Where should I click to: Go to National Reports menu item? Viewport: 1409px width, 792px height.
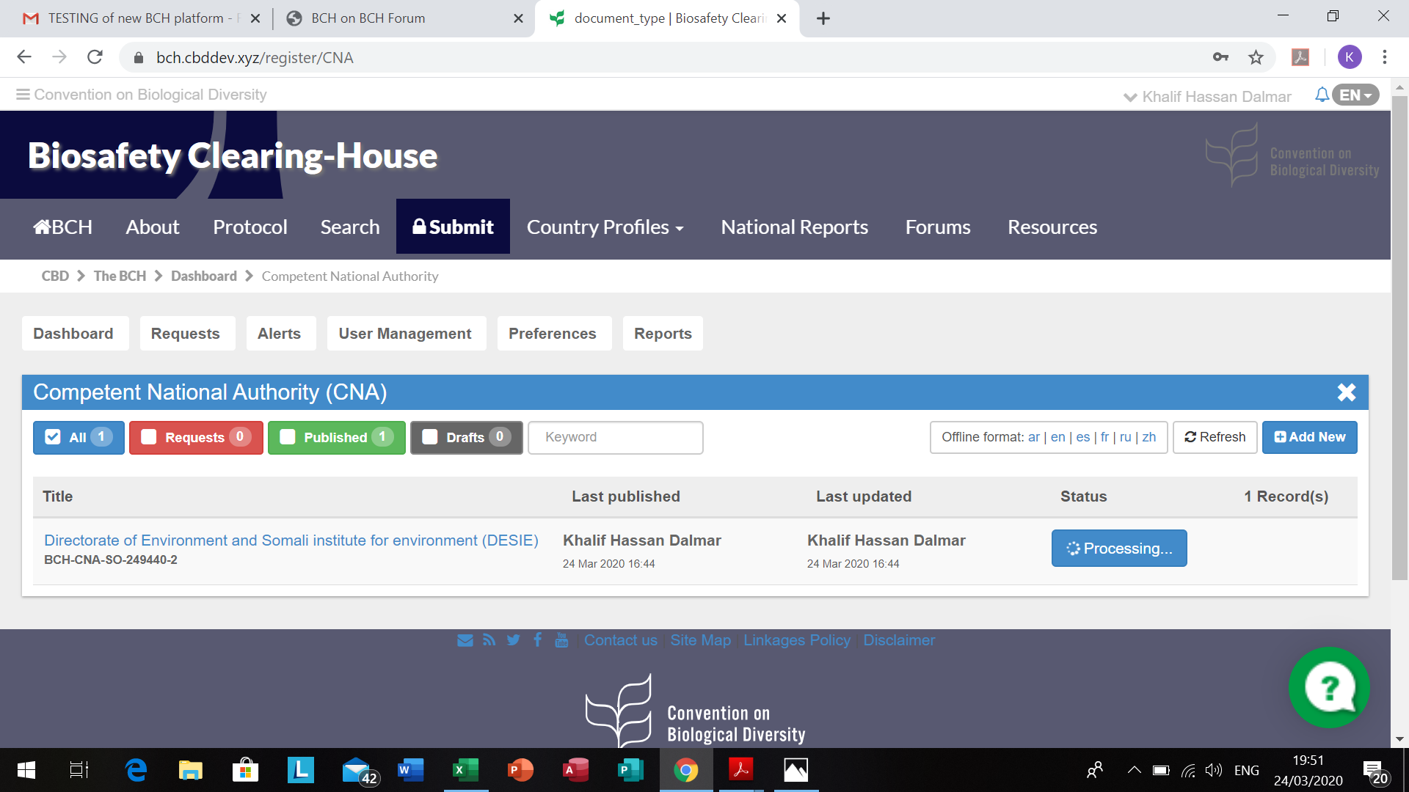pos(794,227)
